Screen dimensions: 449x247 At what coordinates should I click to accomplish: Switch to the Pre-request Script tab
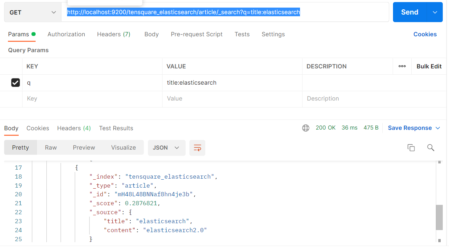197,34
